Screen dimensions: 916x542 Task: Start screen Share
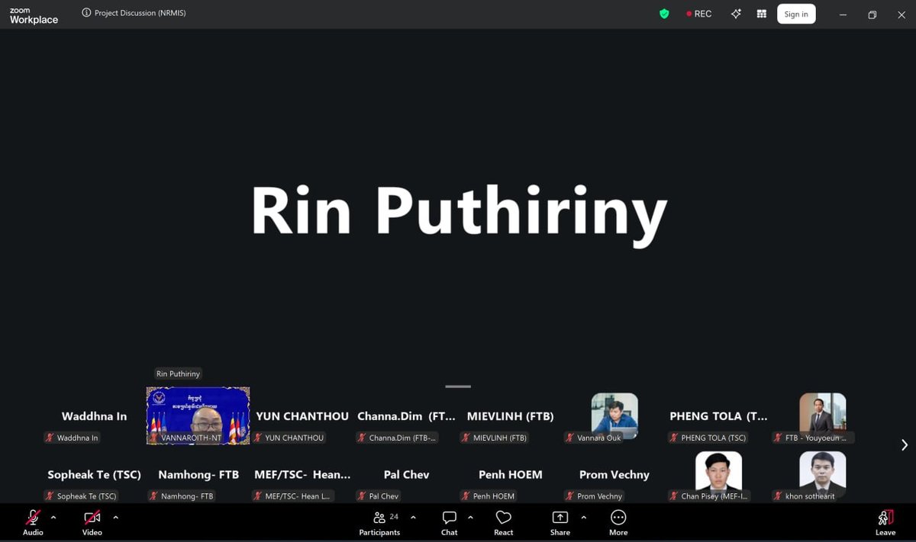tap(560, 522)
